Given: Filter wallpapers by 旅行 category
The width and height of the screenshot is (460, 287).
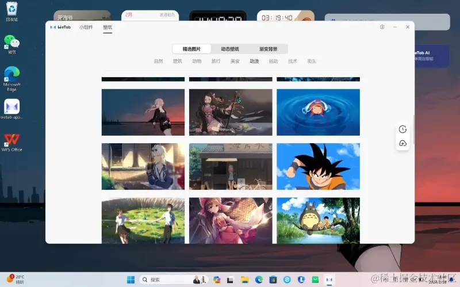Looking at the screenshot, I should tap(216, 61).
